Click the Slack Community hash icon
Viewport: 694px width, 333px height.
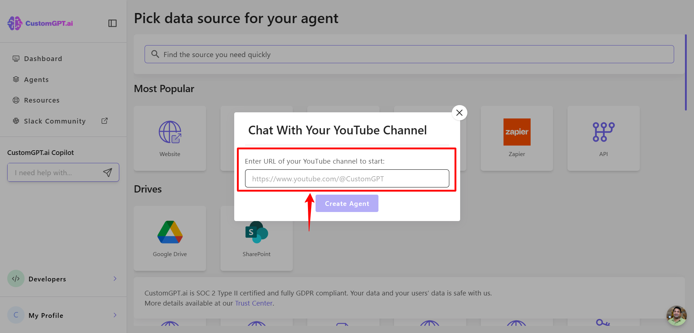coord(16,121)
